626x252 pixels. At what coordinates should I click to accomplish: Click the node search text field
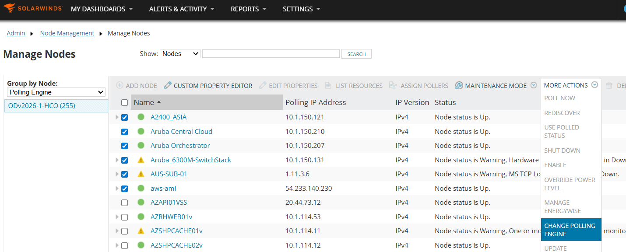click(x=271, y=53)
